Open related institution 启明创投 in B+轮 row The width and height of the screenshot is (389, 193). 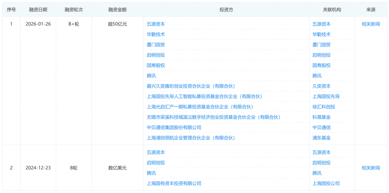(322, 55)
